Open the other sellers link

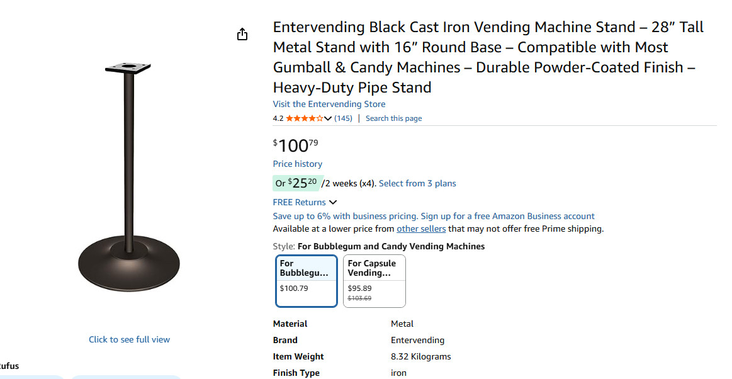point(421,229)
